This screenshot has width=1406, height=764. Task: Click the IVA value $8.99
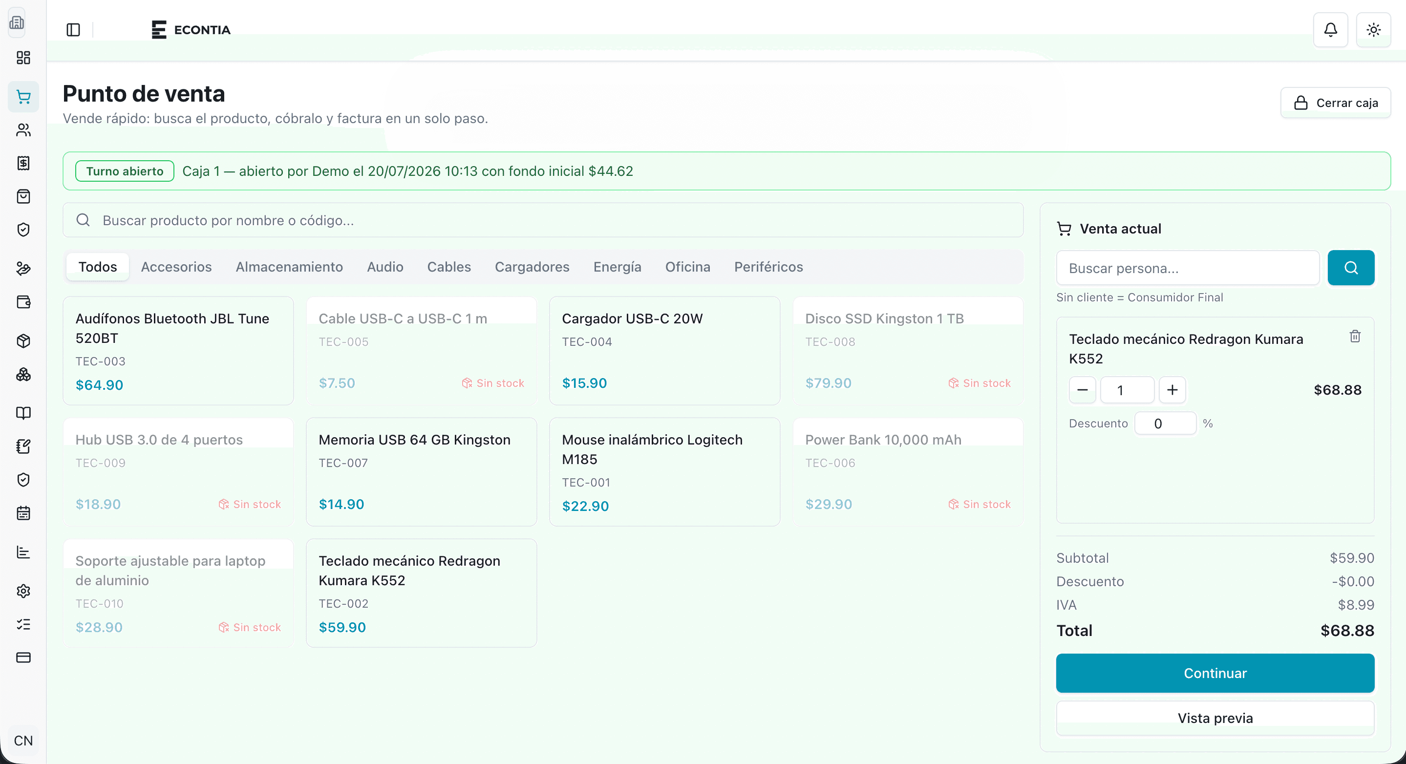coord(1356,605)
